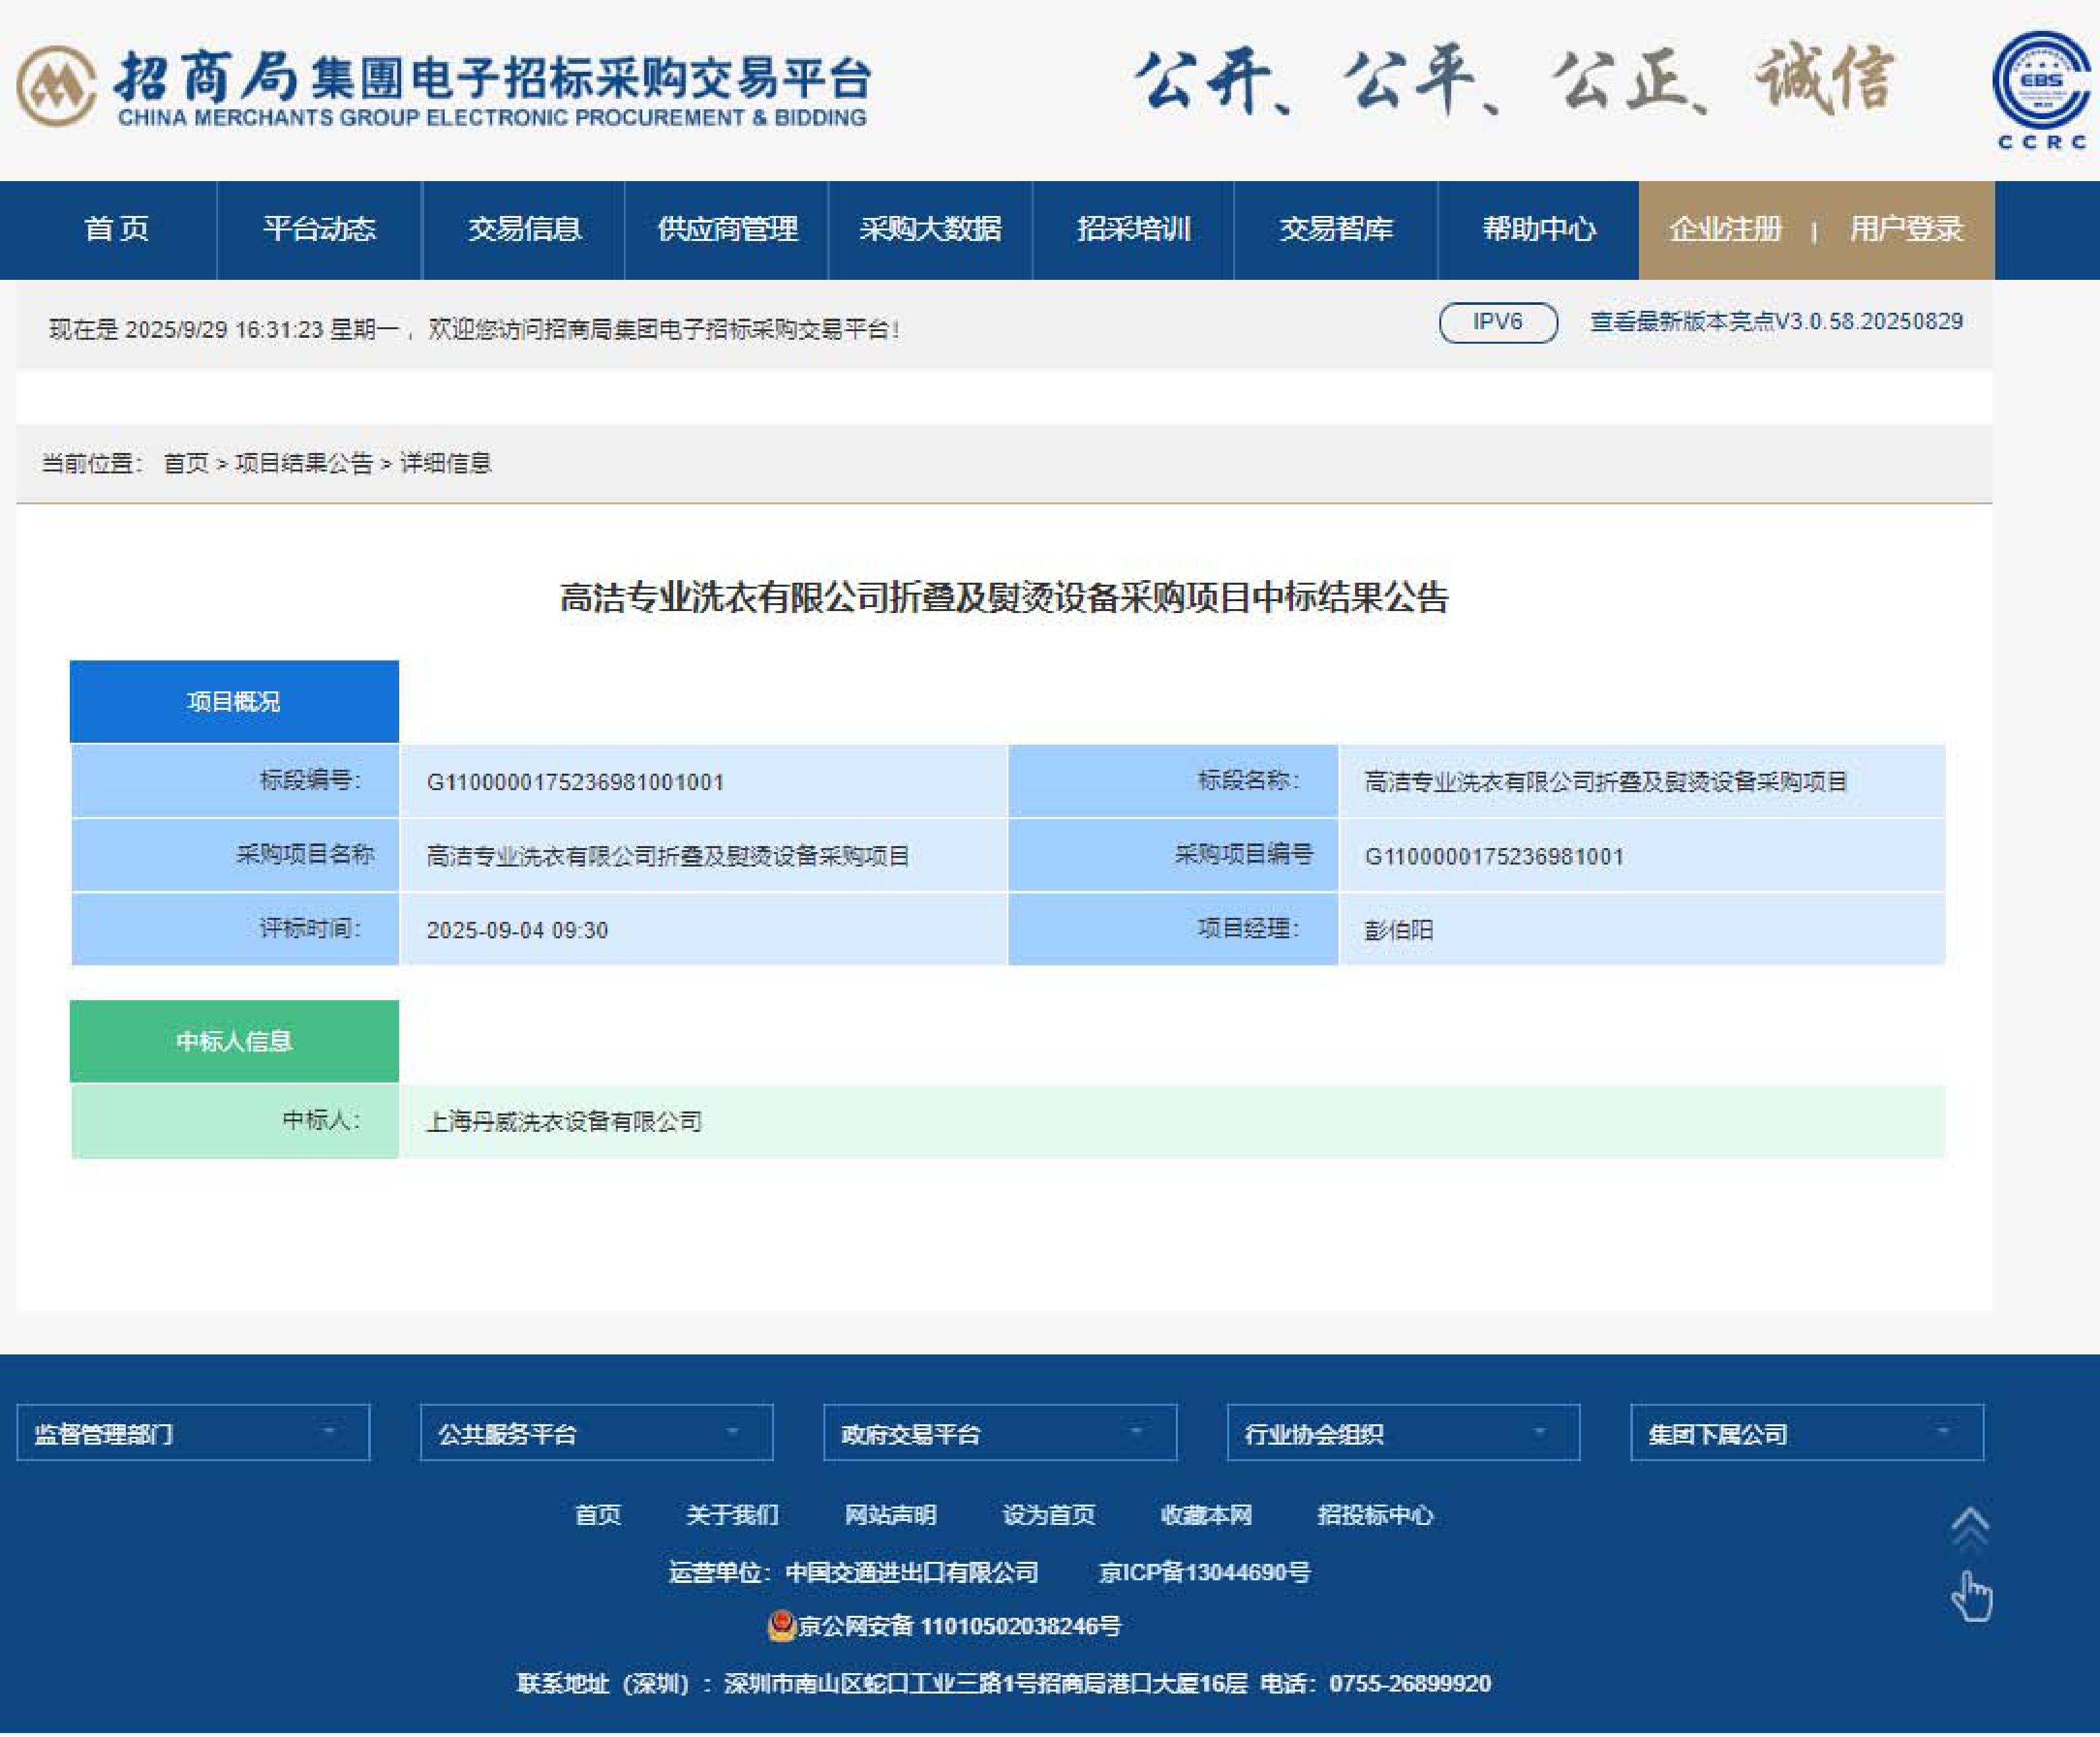Click the IPV6 badge
Viewport: 2100px width, 1737px height.
pos(1497,322)
